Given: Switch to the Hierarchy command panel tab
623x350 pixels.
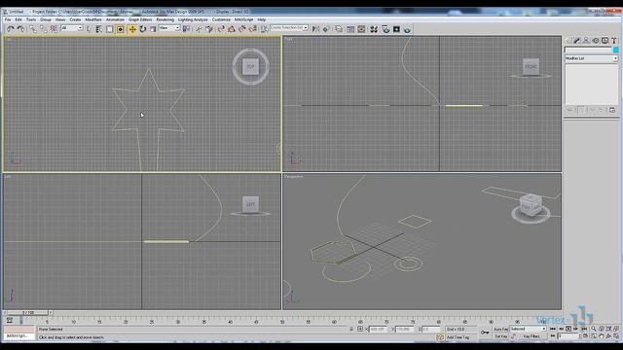Looking at the screenshot, I should [x=586, y=41].
